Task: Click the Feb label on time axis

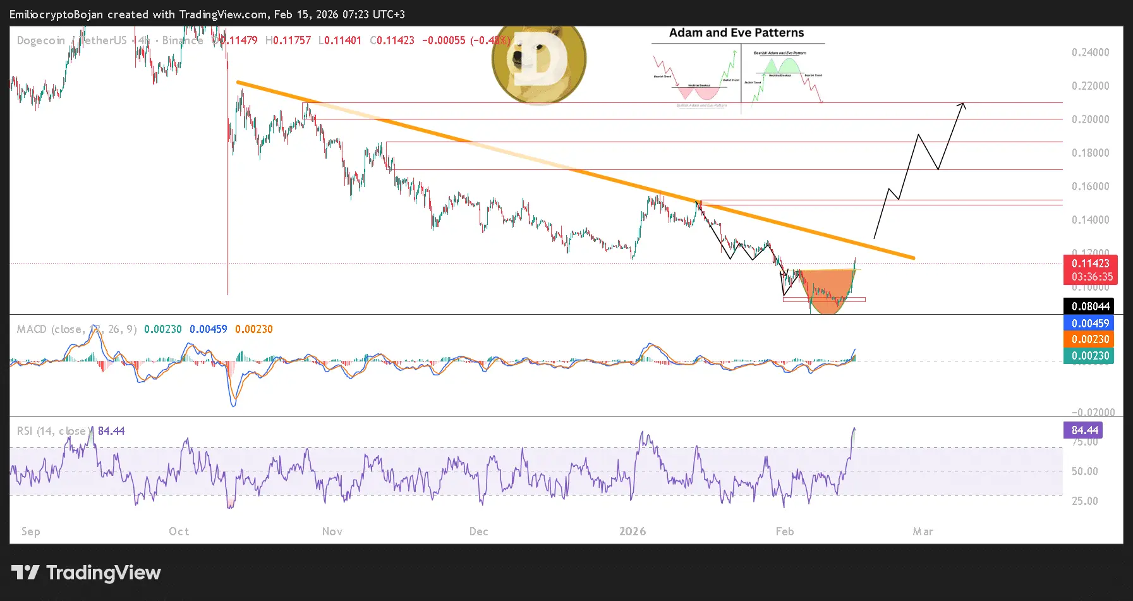Action: coord(785,531)
